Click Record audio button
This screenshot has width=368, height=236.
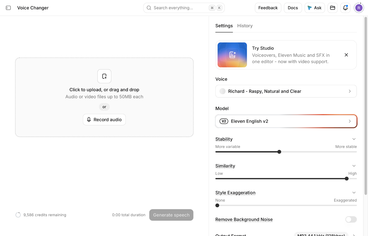point(104,119)
